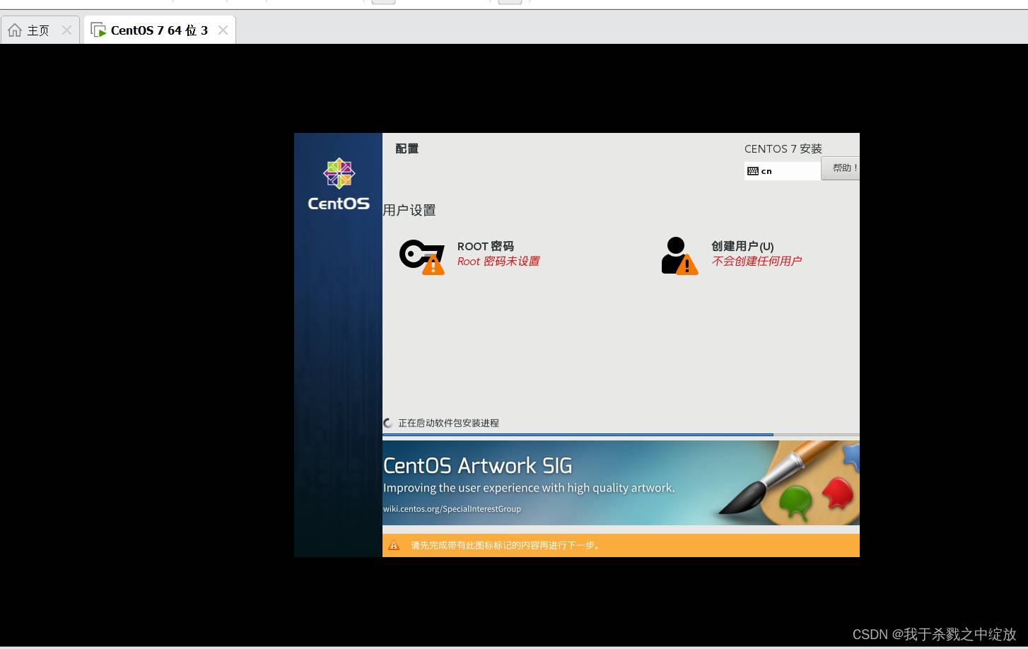Image resolution: width=1028 pixels, height=649 pixels.
Task: Click the red 不会创建任何用户 status text
Action: coord(756,262)
